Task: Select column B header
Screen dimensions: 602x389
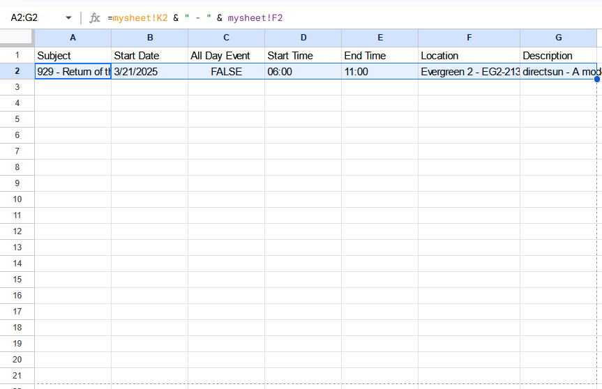Action: click(150, 38)
